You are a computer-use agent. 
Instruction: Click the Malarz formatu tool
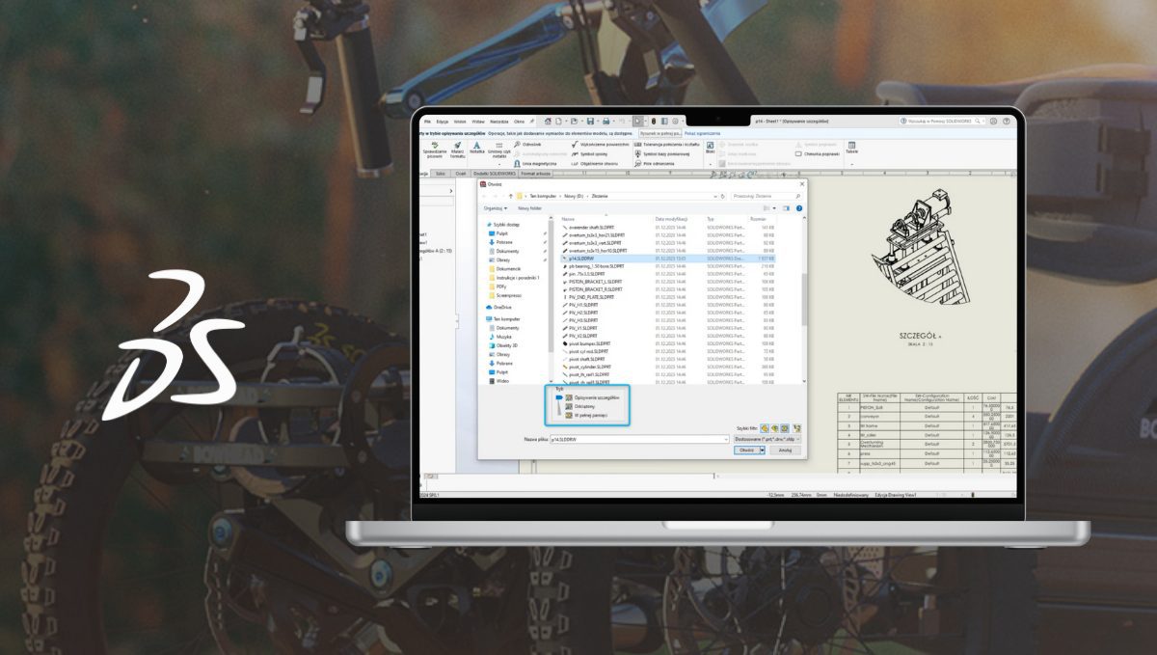tap(457, 149)
